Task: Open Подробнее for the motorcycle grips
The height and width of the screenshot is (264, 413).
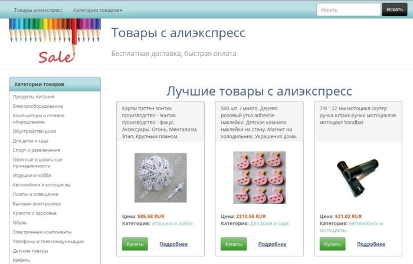Action: point(371,244)
